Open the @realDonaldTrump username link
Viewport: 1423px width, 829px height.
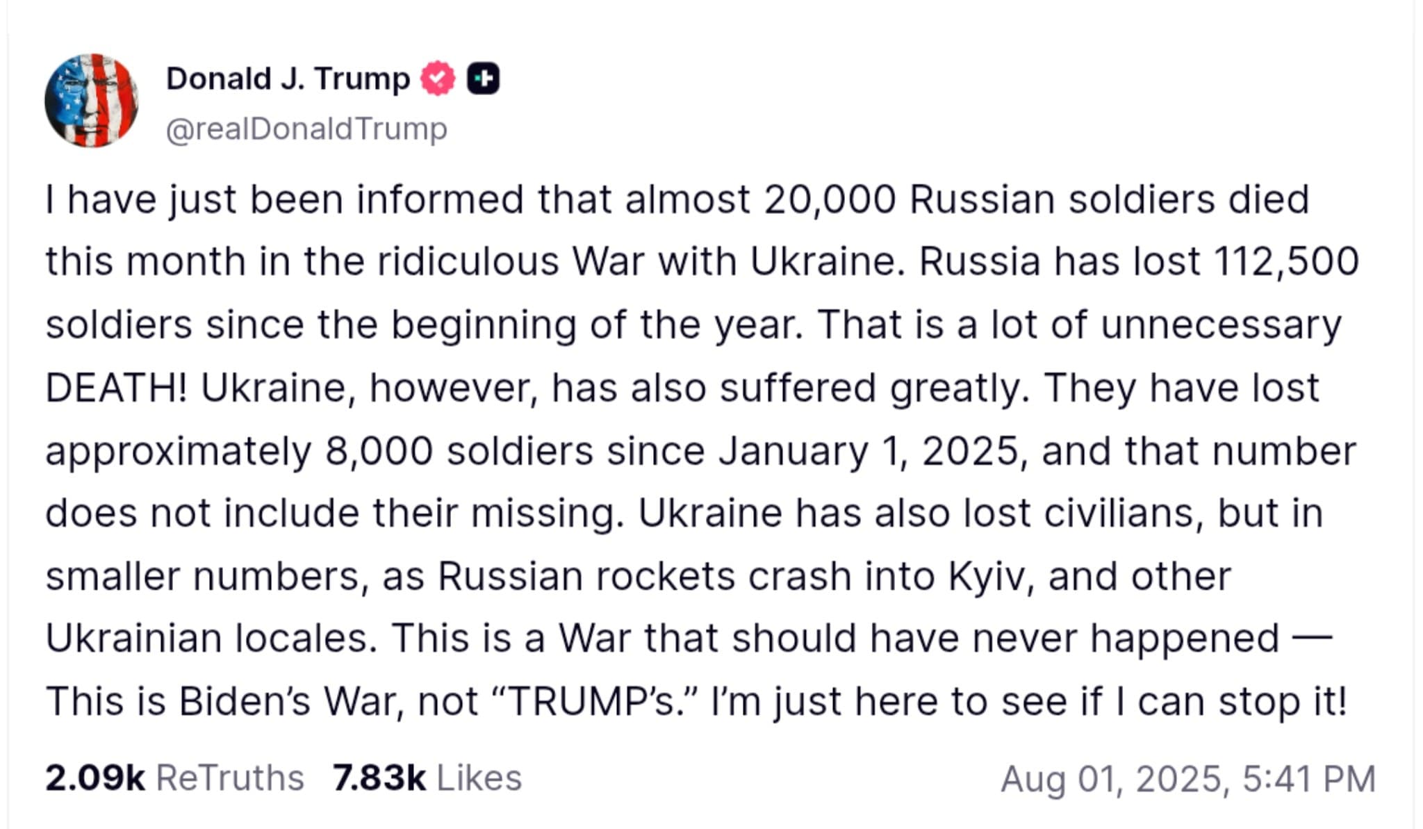coord(309,129)
